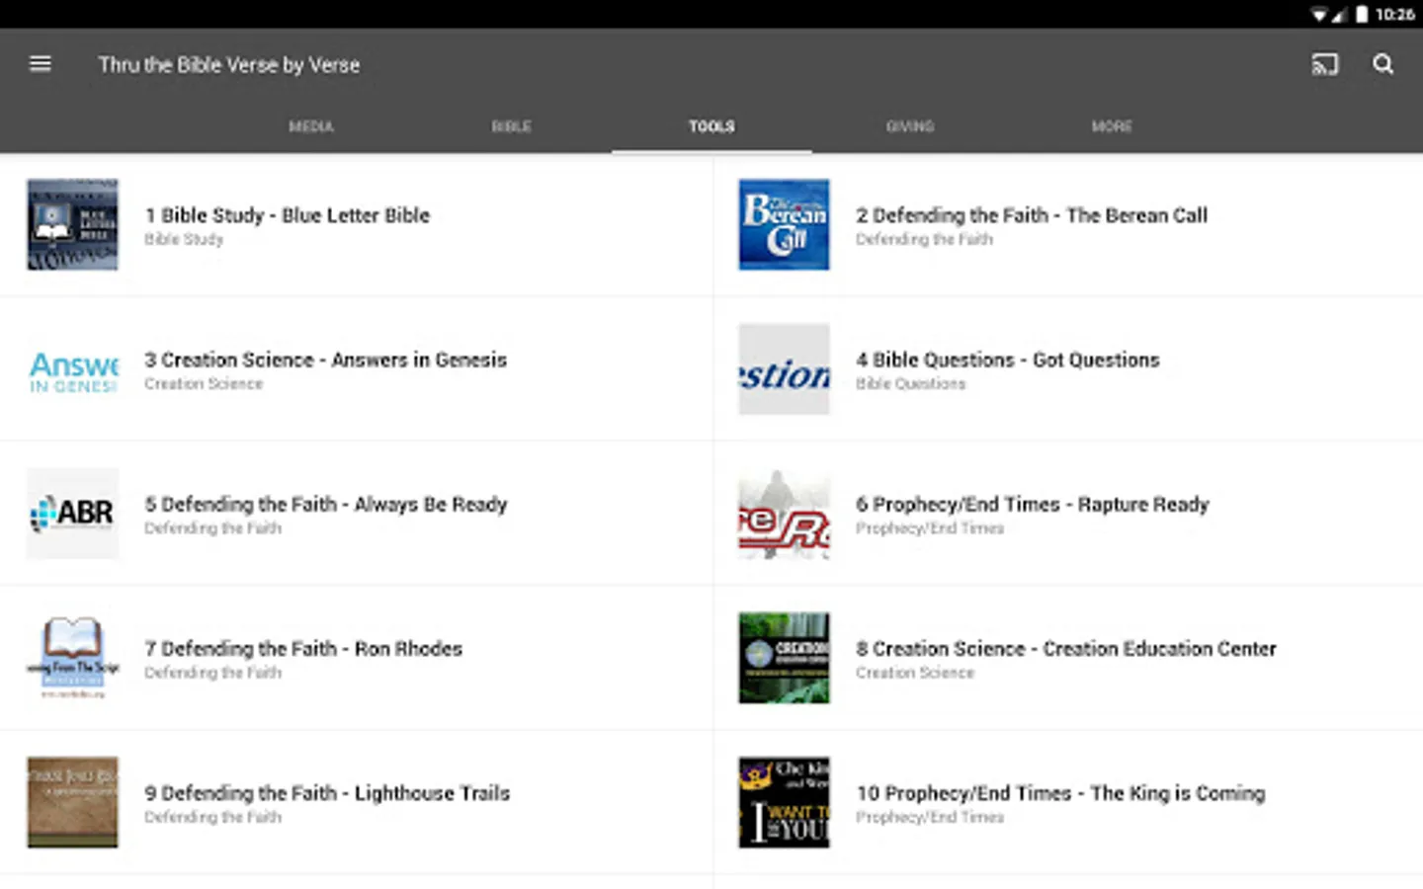Check the battery status icon
The height and width of the screenshot is (889, 1423).
[1362, 14]
